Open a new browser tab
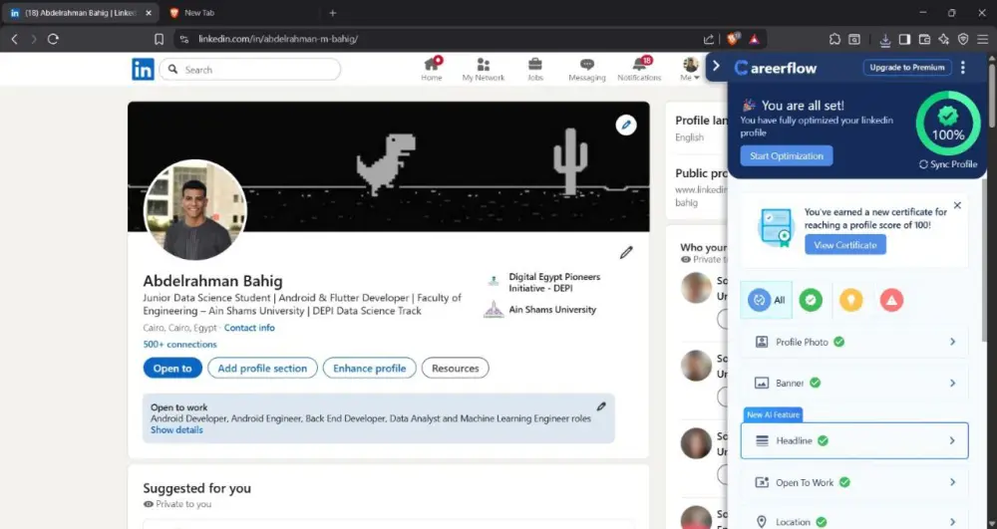The width and height of the screenshot is (997, 529). click(333, 13)
